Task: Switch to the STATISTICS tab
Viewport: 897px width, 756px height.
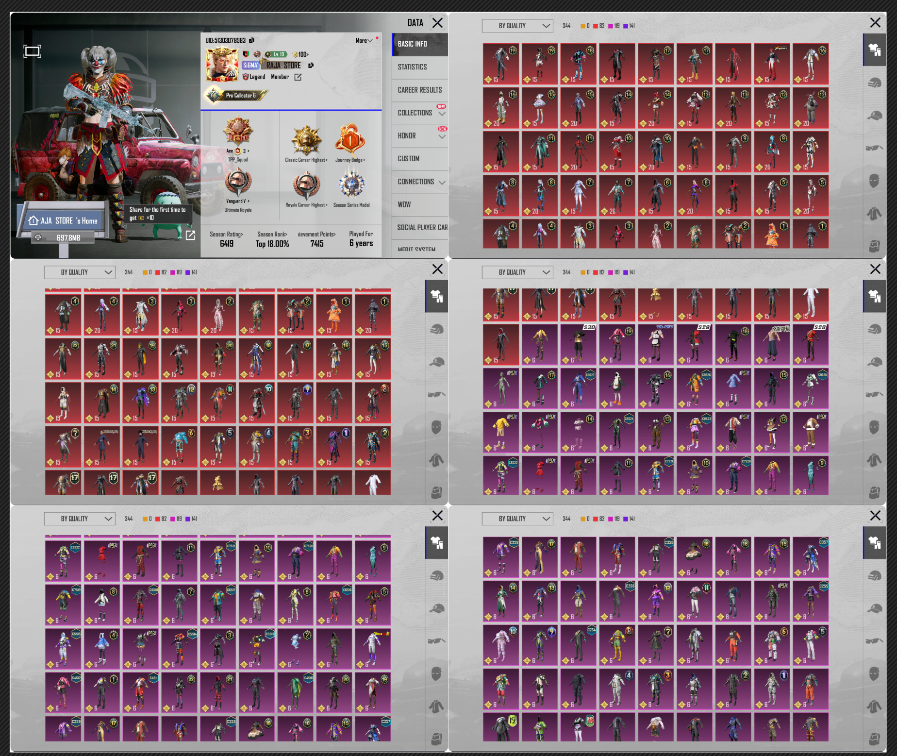Action: [x=420, y=67]
